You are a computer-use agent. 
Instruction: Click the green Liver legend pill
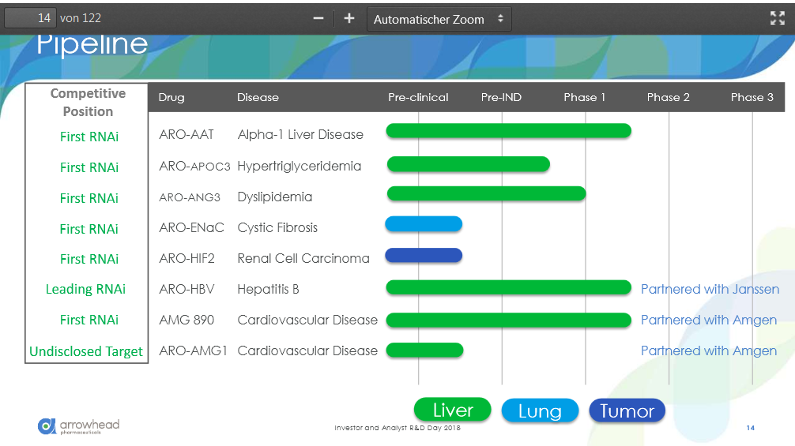click(x=453, y=410)
